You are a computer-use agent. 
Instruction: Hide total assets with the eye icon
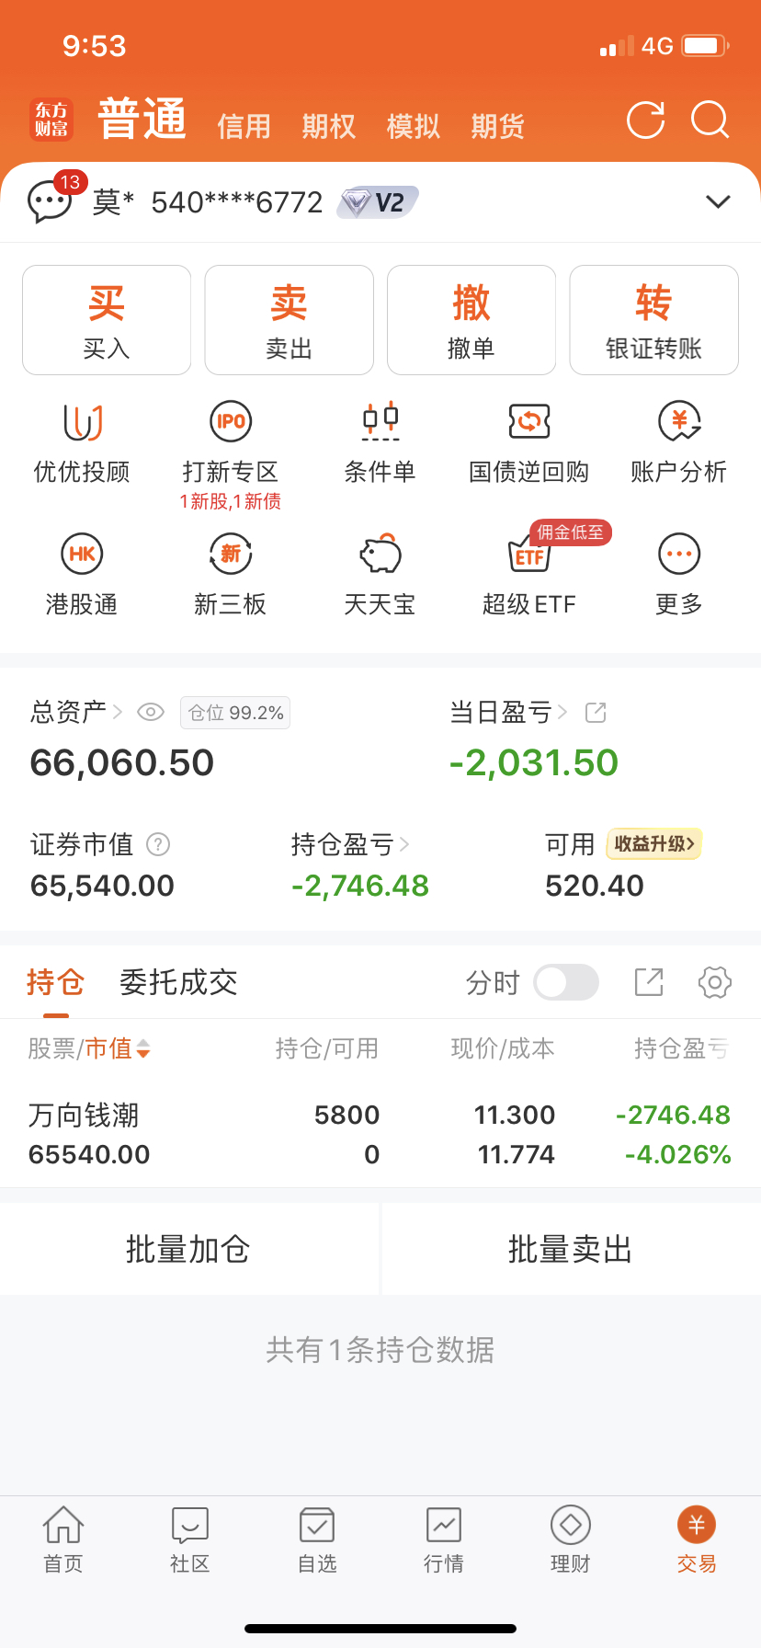tap(151, 712)
